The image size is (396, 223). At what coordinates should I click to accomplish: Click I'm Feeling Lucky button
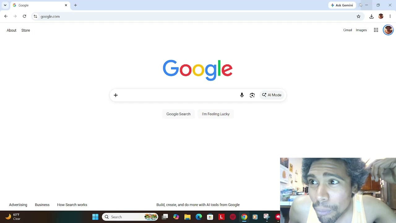pos(216,114)
